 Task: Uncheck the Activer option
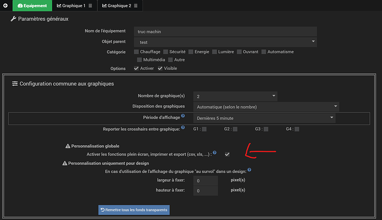tap(136, 69)
